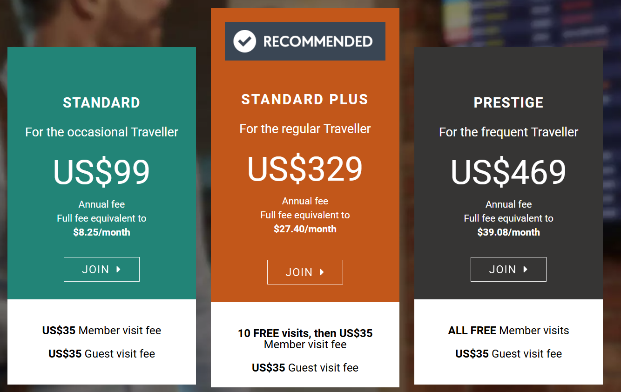Select the STANDARD plan heading

coord(101,103)
